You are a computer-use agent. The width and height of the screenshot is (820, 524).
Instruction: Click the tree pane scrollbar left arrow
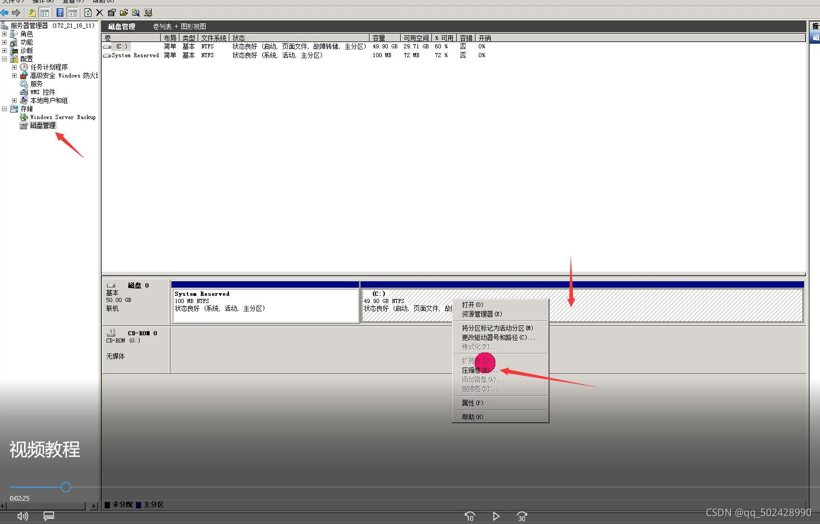[4, 506]
